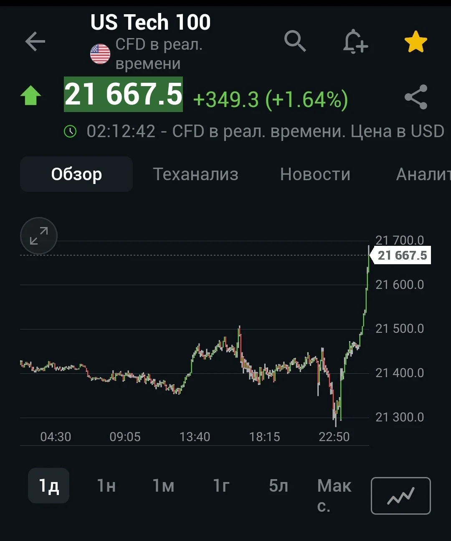Tap the US flag icon

100,54
